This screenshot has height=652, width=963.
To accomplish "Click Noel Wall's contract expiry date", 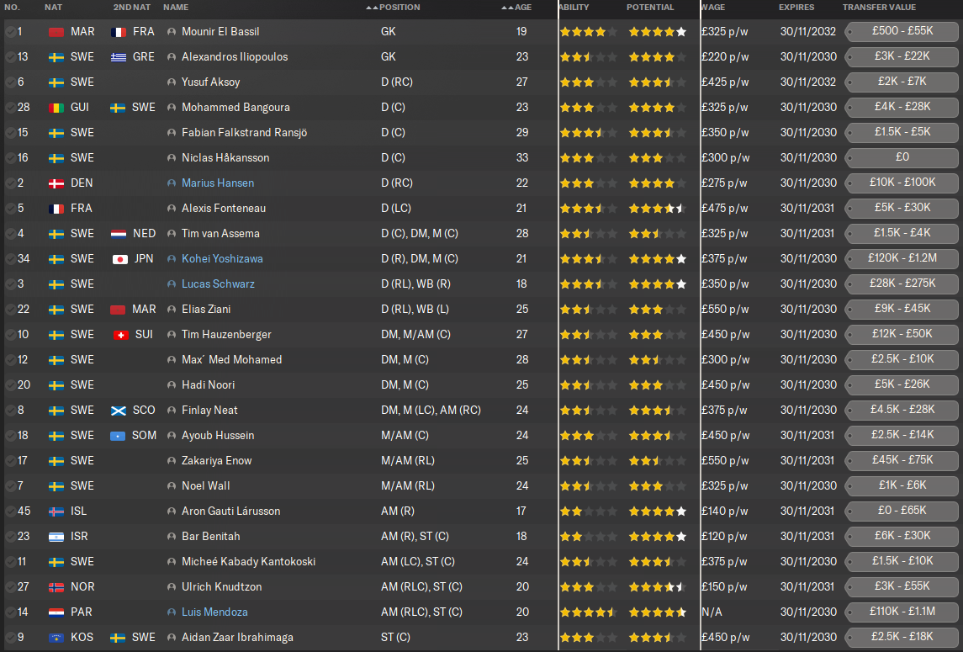I will click(807, 486).
